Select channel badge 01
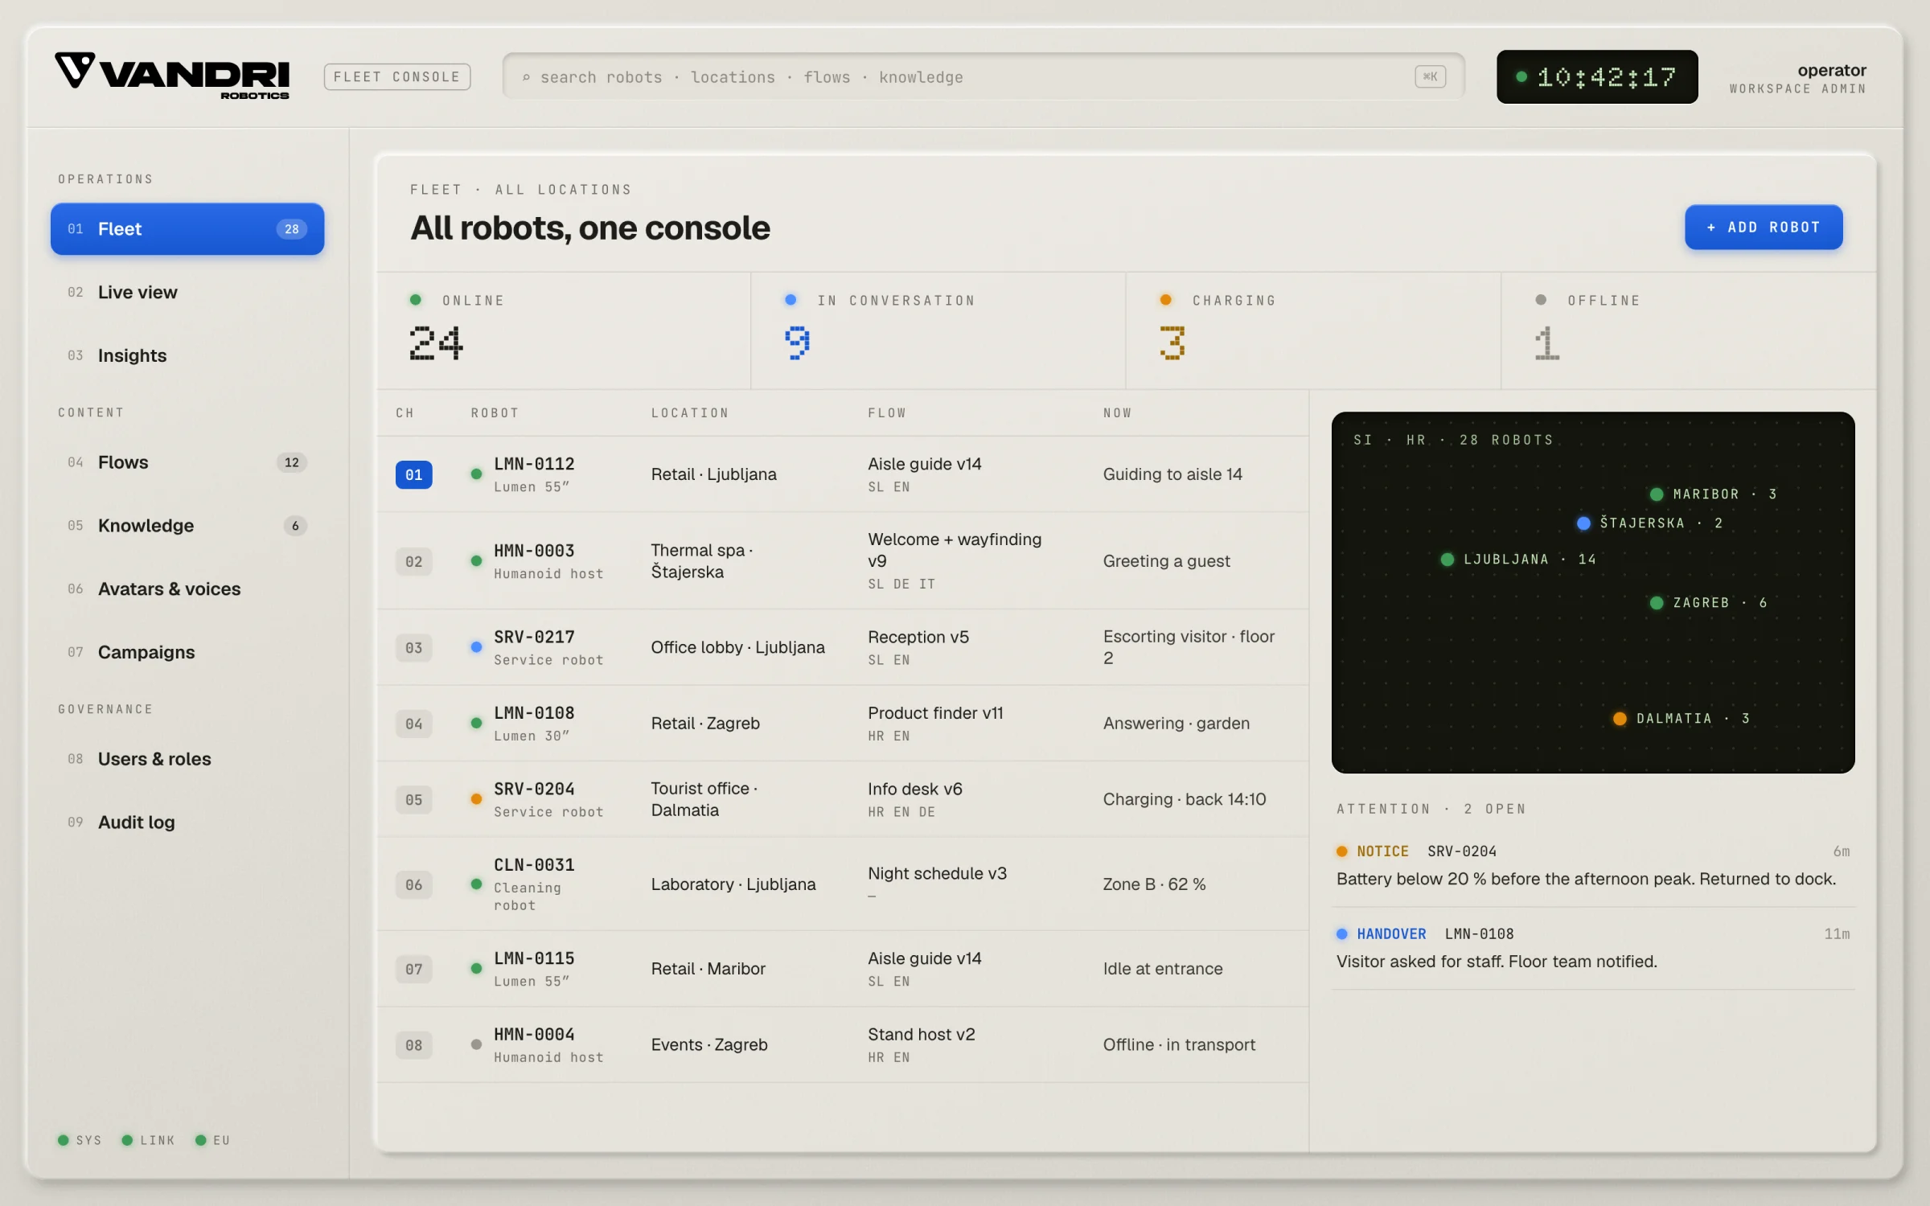1930x1206 pixels. click(x=413, y=474)
